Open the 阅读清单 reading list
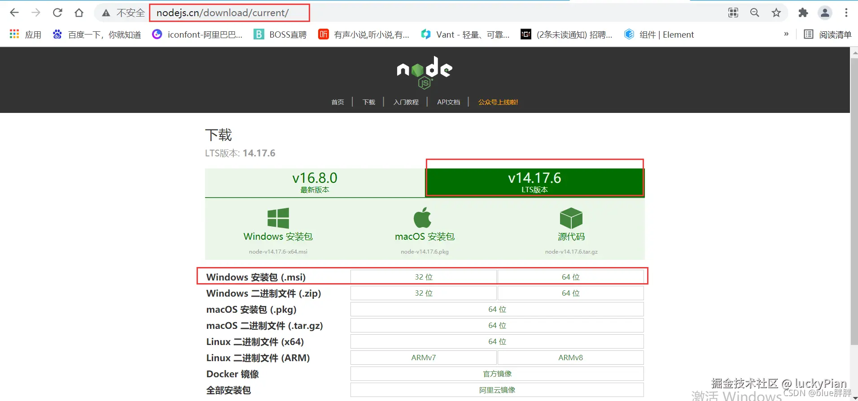Viewport: 858px width, 401px height. point(827,34)
